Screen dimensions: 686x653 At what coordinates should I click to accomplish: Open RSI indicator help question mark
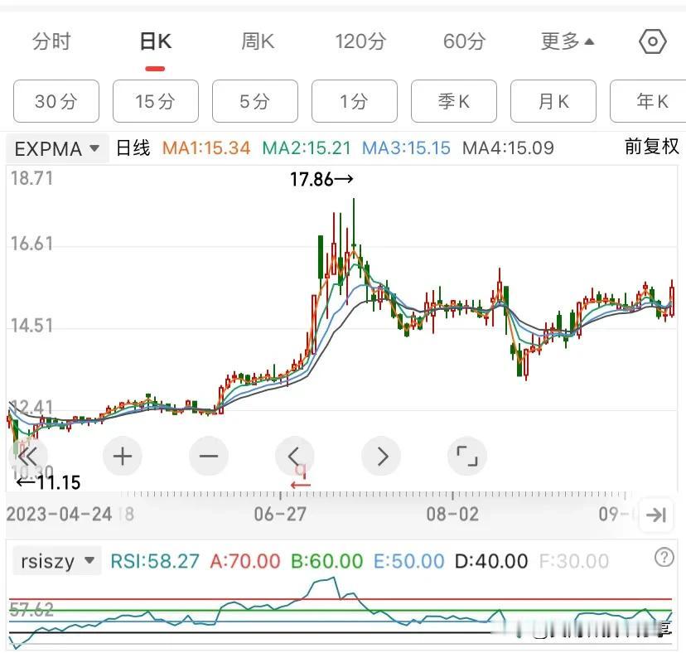click(x=664, y=557)
